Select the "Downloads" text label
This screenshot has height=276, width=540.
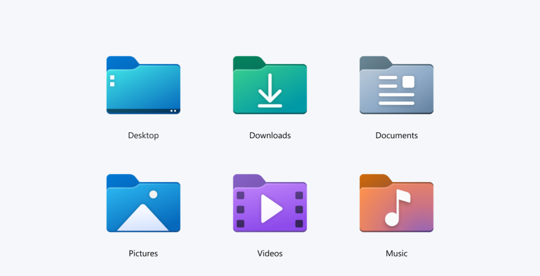tap(270, 135)
